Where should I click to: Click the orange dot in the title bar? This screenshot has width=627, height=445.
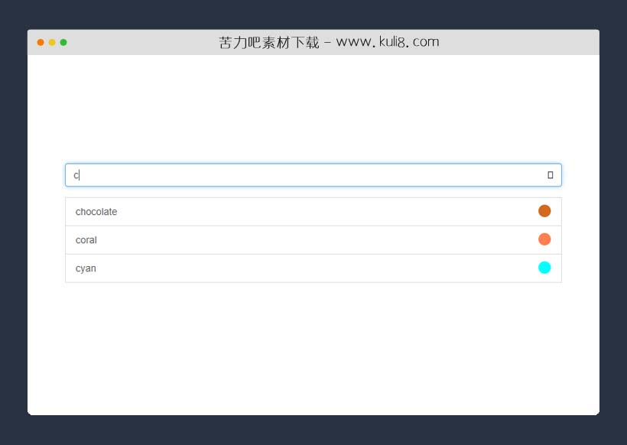[41, 42]
